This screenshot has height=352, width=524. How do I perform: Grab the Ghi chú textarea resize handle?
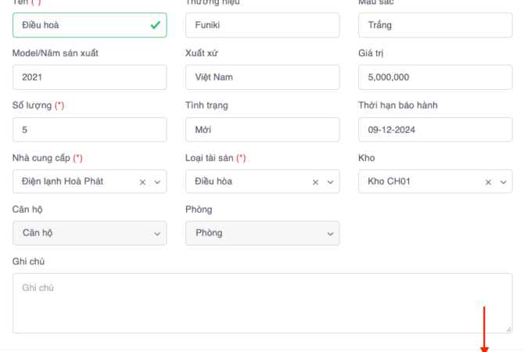pyautogui.click(x=509, y=330)
